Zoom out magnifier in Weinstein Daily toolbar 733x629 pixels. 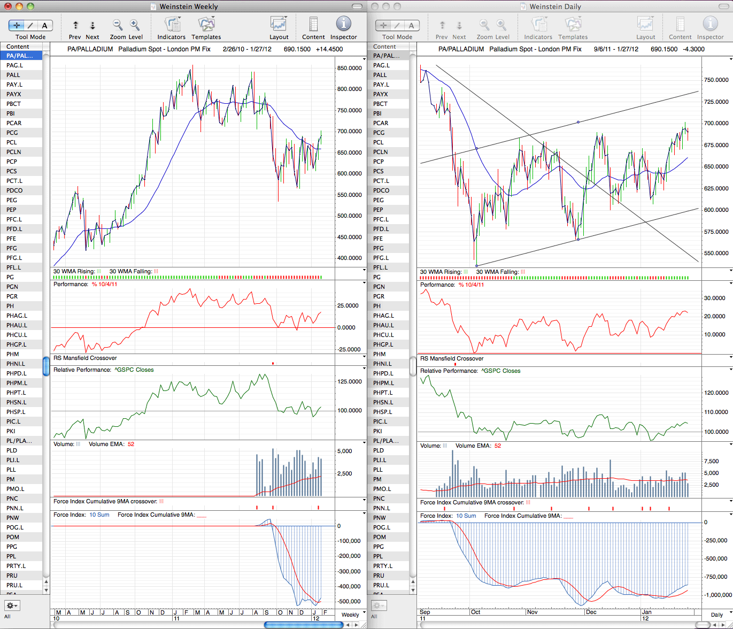click(484, 25)
